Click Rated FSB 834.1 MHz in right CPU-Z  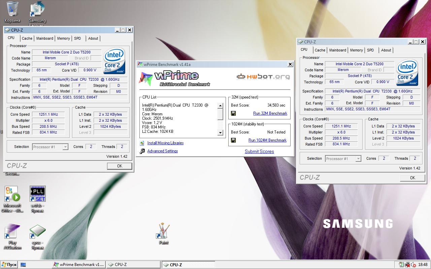pos(341,144)
